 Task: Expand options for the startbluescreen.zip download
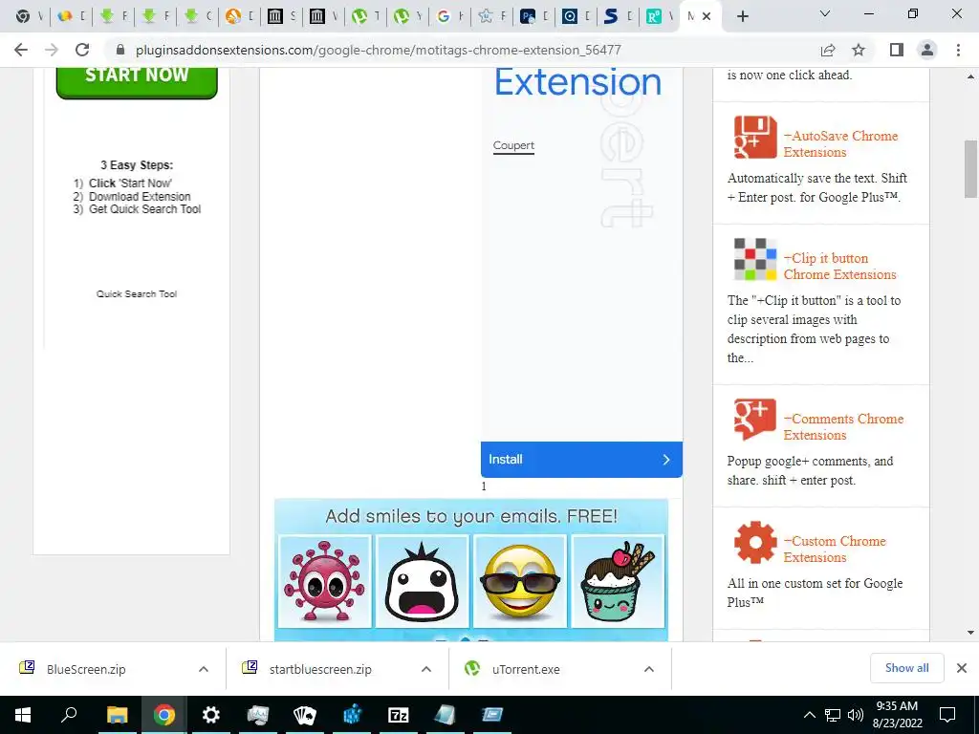click(426, 669)
